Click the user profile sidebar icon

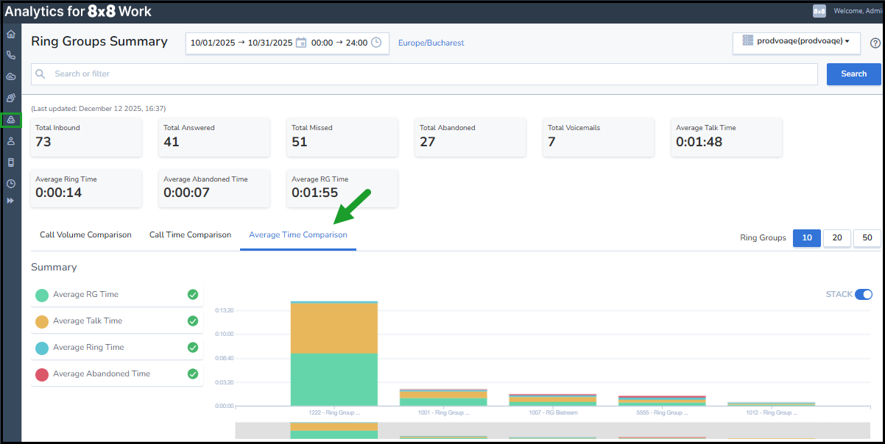click(11, 141)
